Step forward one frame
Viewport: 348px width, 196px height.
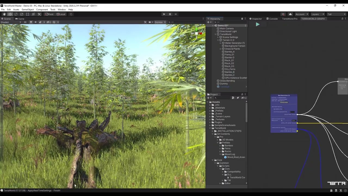176,14
